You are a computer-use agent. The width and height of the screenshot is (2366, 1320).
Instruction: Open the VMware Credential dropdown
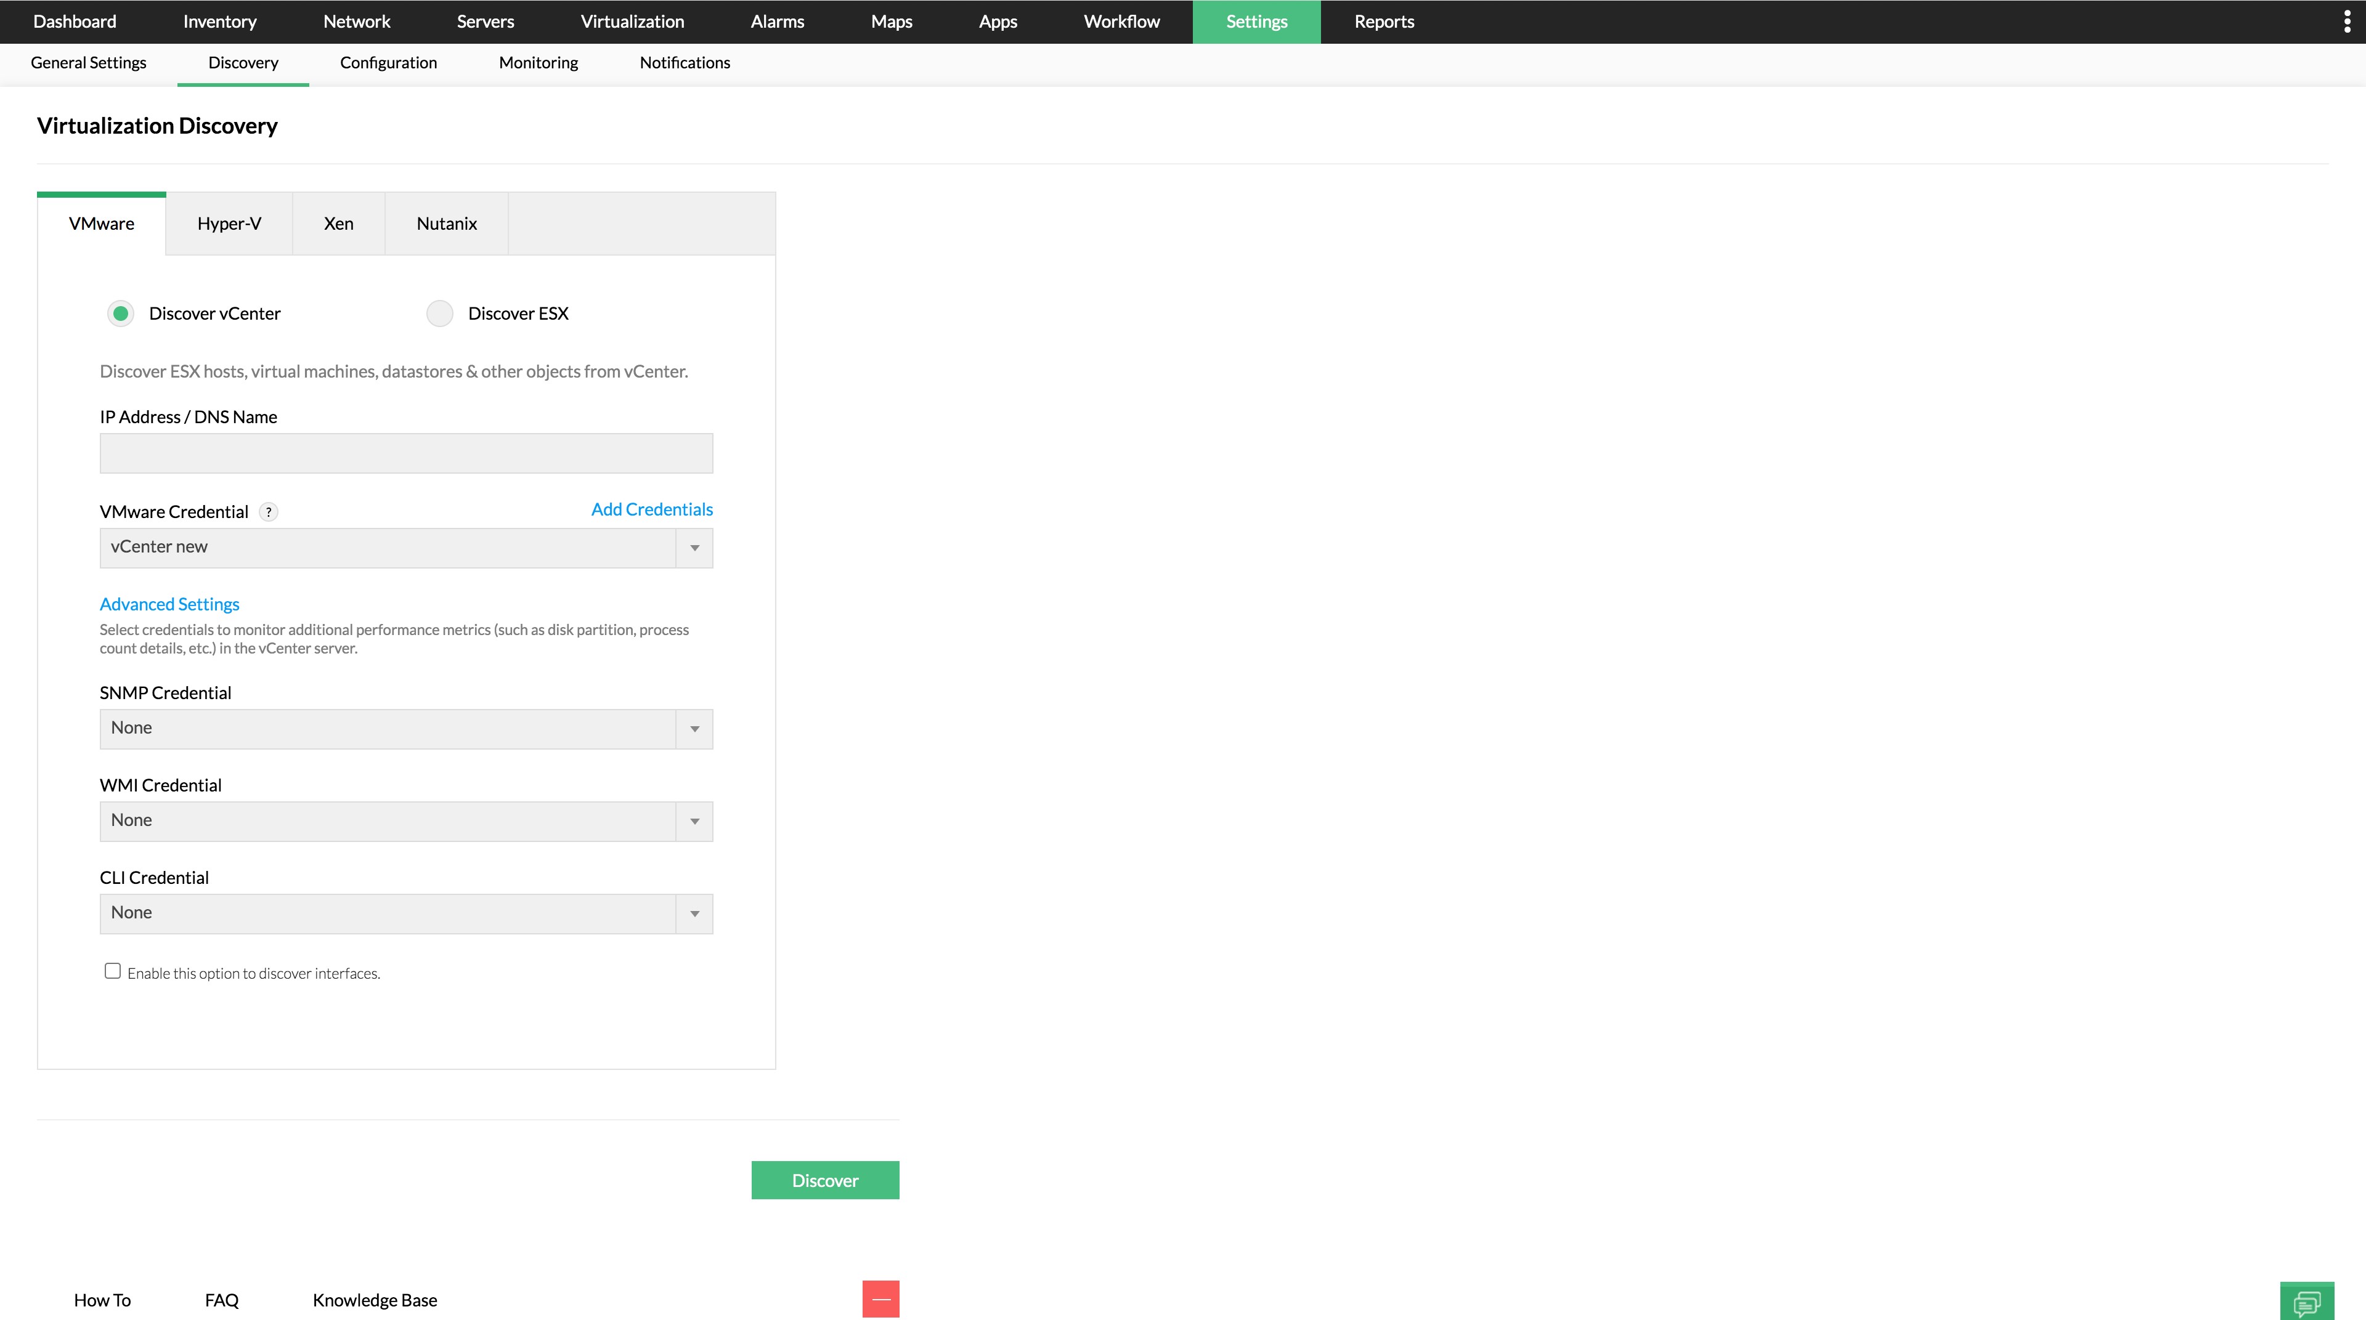point(694,548)
